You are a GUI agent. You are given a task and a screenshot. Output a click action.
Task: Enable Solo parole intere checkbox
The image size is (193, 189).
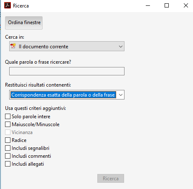pyautogui.click(x=8, y=117)
